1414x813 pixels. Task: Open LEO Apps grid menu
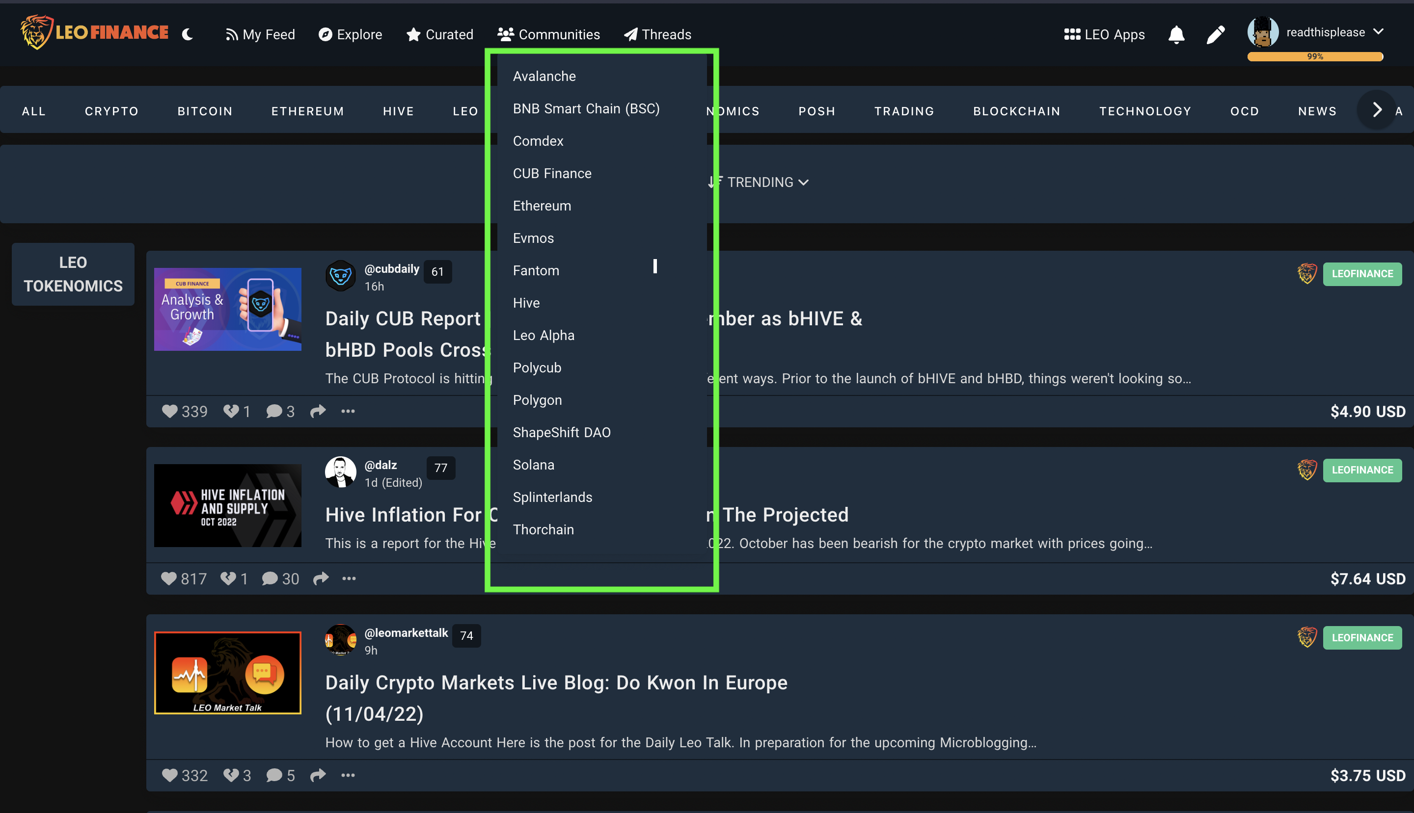pos(1104,34)
